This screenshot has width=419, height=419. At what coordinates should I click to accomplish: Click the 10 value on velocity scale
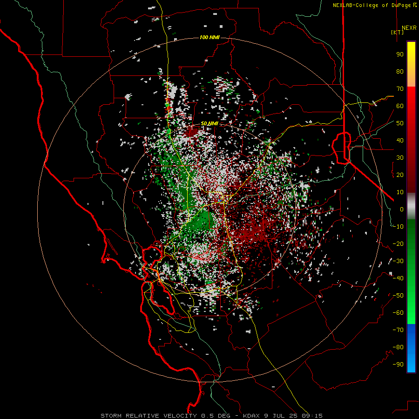click(x=400, y=192)
